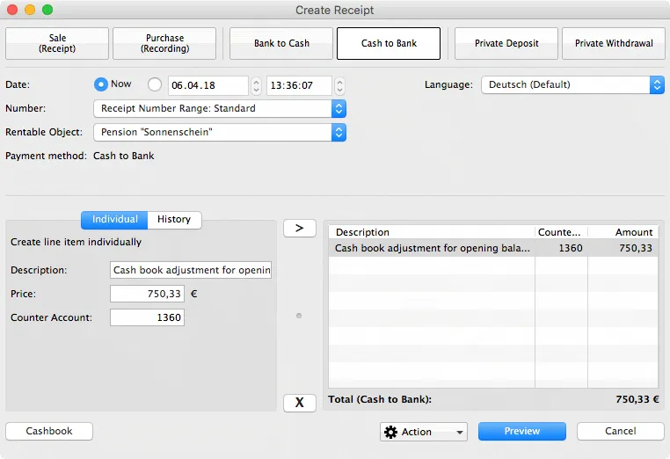Click the Counter Account input field
Screen dimensions: 670x459
(147, 317)
